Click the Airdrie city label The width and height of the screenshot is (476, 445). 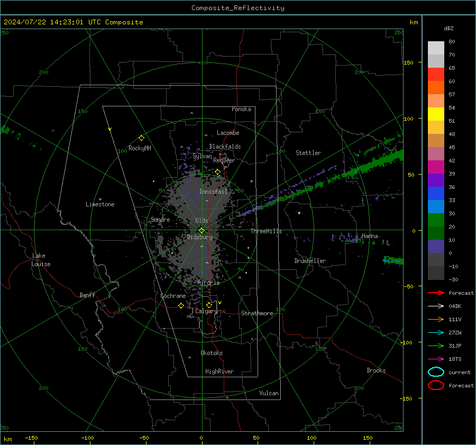[208, 283]
